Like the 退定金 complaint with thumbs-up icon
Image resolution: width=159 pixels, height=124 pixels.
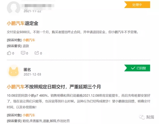point(9,53)
